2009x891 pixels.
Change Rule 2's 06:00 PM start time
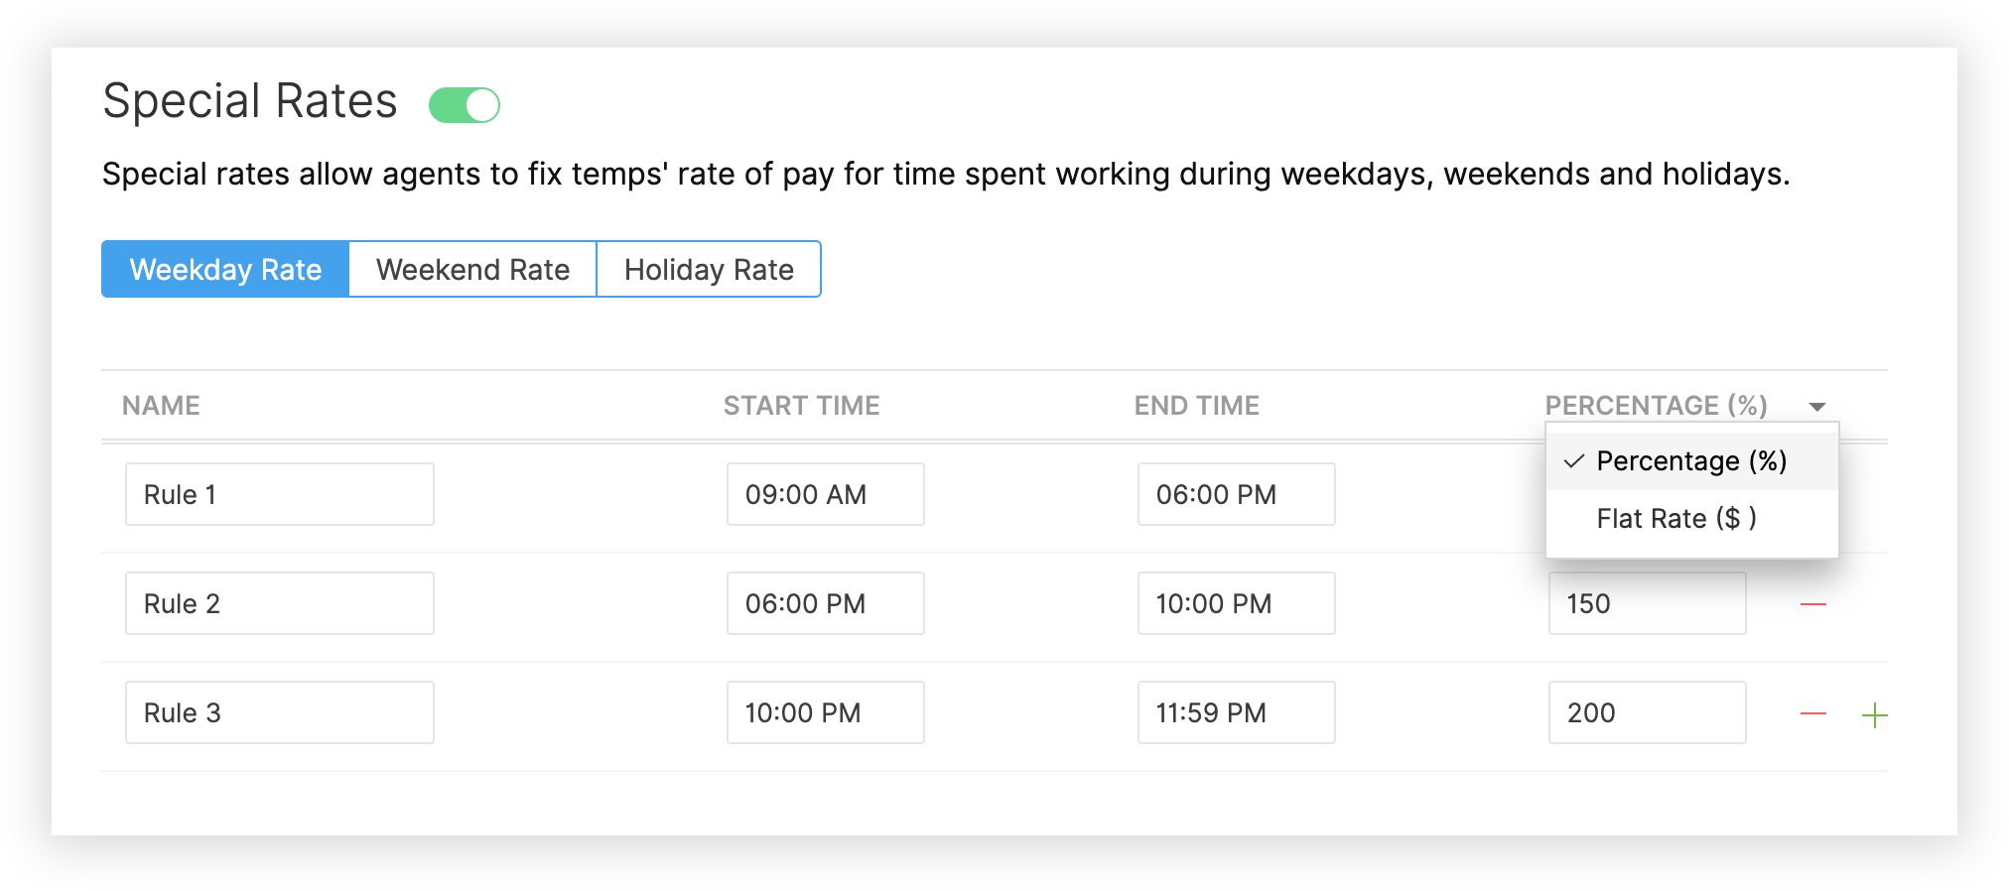825,603
